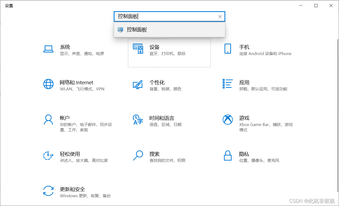Click the text 卸载、默认应用、可选功能

pos(263,89)
